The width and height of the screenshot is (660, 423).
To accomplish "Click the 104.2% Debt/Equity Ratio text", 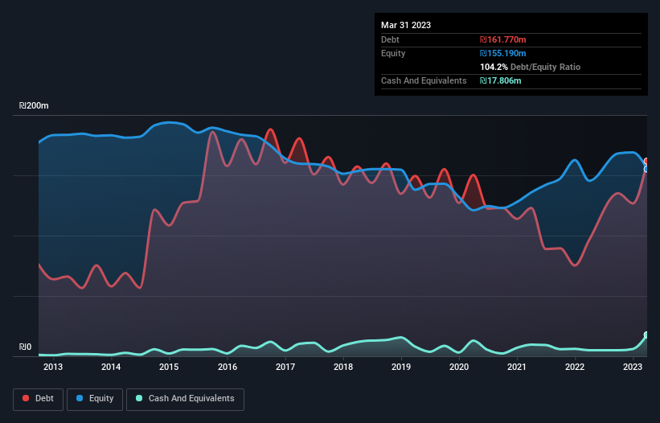I will point(530,67).
